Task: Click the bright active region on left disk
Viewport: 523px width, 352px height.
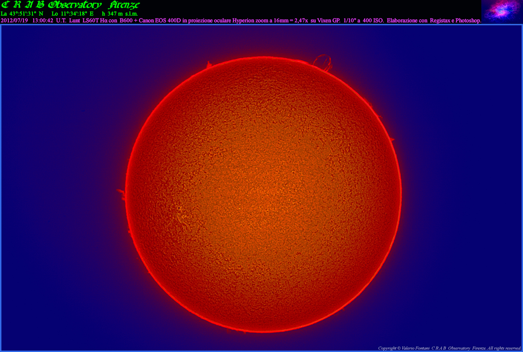Action: [x=180, y=214]
